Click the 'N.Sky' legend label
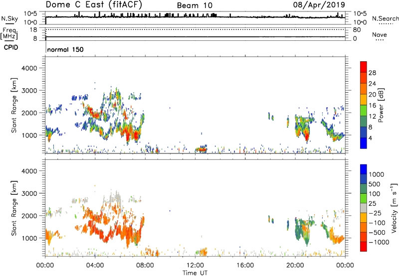 [x=9, y=18]
